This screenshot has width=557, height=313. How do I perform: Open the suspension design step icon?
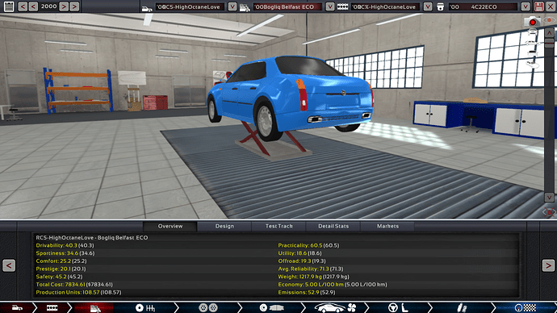(462, 307)
